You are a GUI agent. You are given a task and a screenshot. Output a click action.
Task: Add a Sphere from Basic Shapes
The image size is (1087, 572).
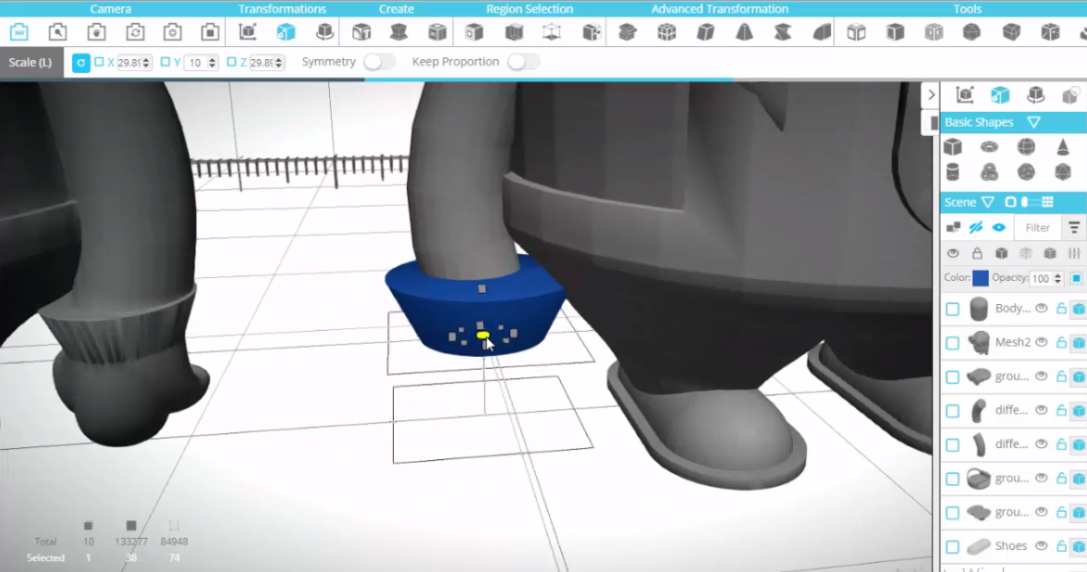coord(1026,146)
